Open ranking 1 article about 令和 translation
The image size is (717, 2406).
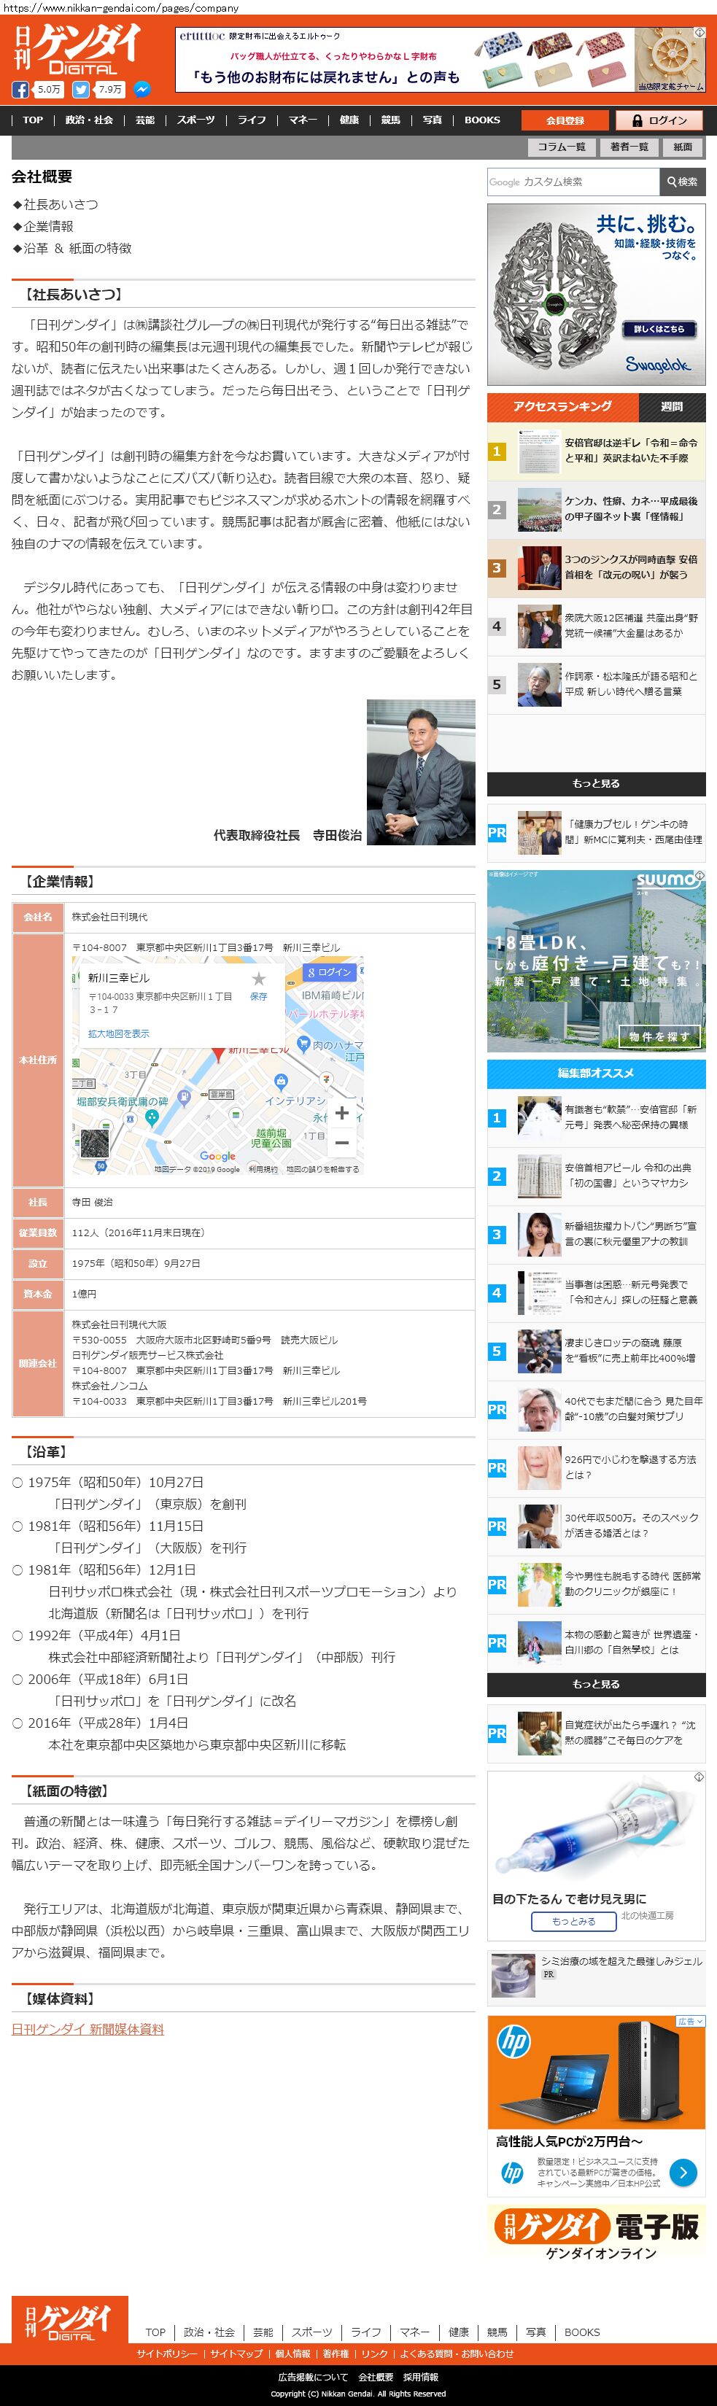tap(597, 451)
